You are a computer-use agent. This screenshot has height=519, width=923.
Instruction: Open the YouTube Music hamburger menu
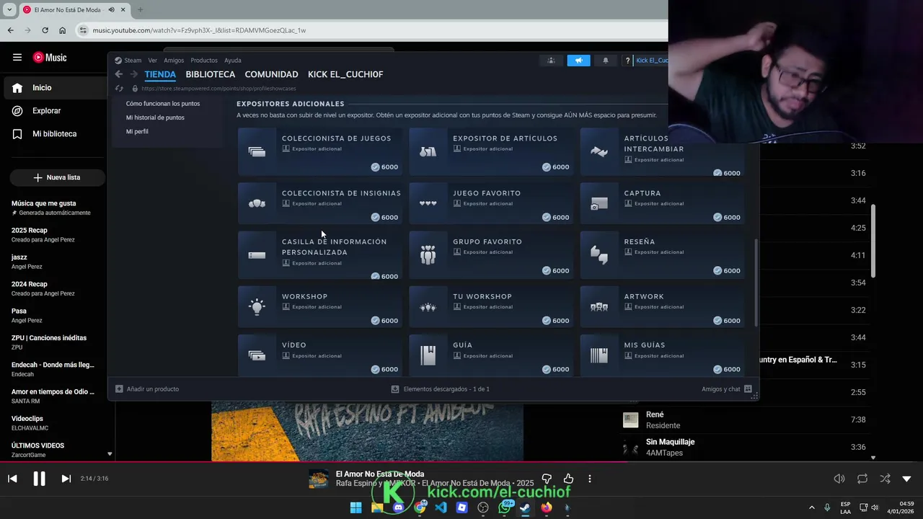[17, 58]
